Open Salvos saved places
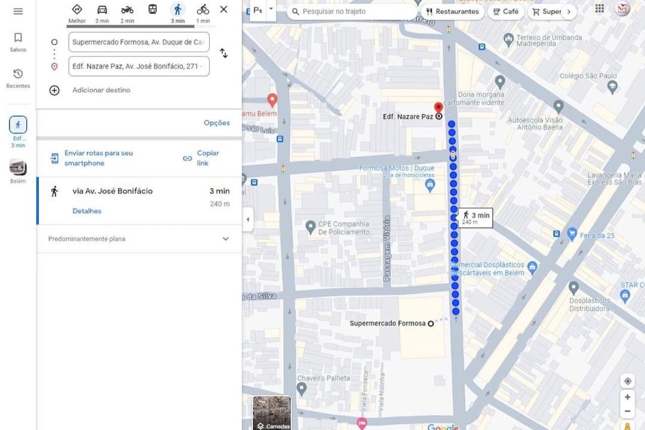Viewport: 645px width, 430px height. (18, 42)
